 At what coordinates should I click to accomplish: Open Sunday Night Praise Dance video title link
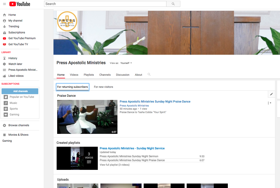155,101
